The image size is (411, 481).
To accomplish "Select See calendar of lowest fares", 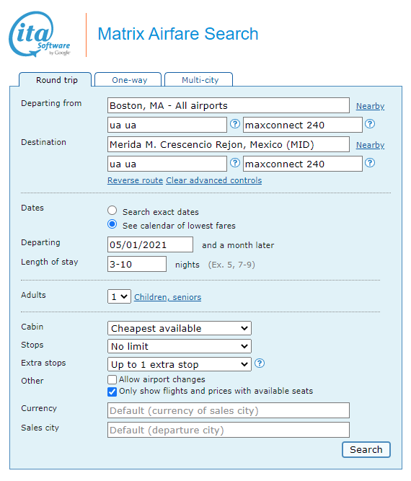I will (x=112, y=224).
